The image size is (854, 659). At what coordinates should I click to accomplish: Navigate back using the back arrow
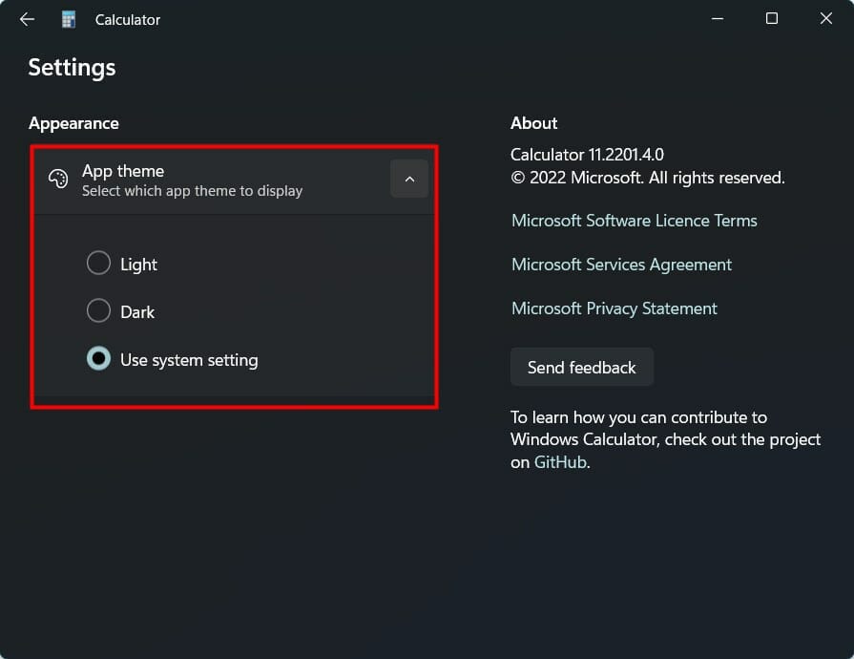tap(26, 18)
